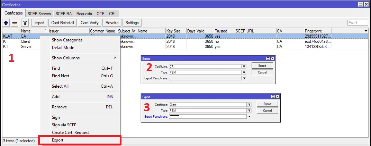Click fingerprint ecd74cd04a8... cell
Image resolution: width=371 pixels, height=146 pixels.
(x=318, y=41)
